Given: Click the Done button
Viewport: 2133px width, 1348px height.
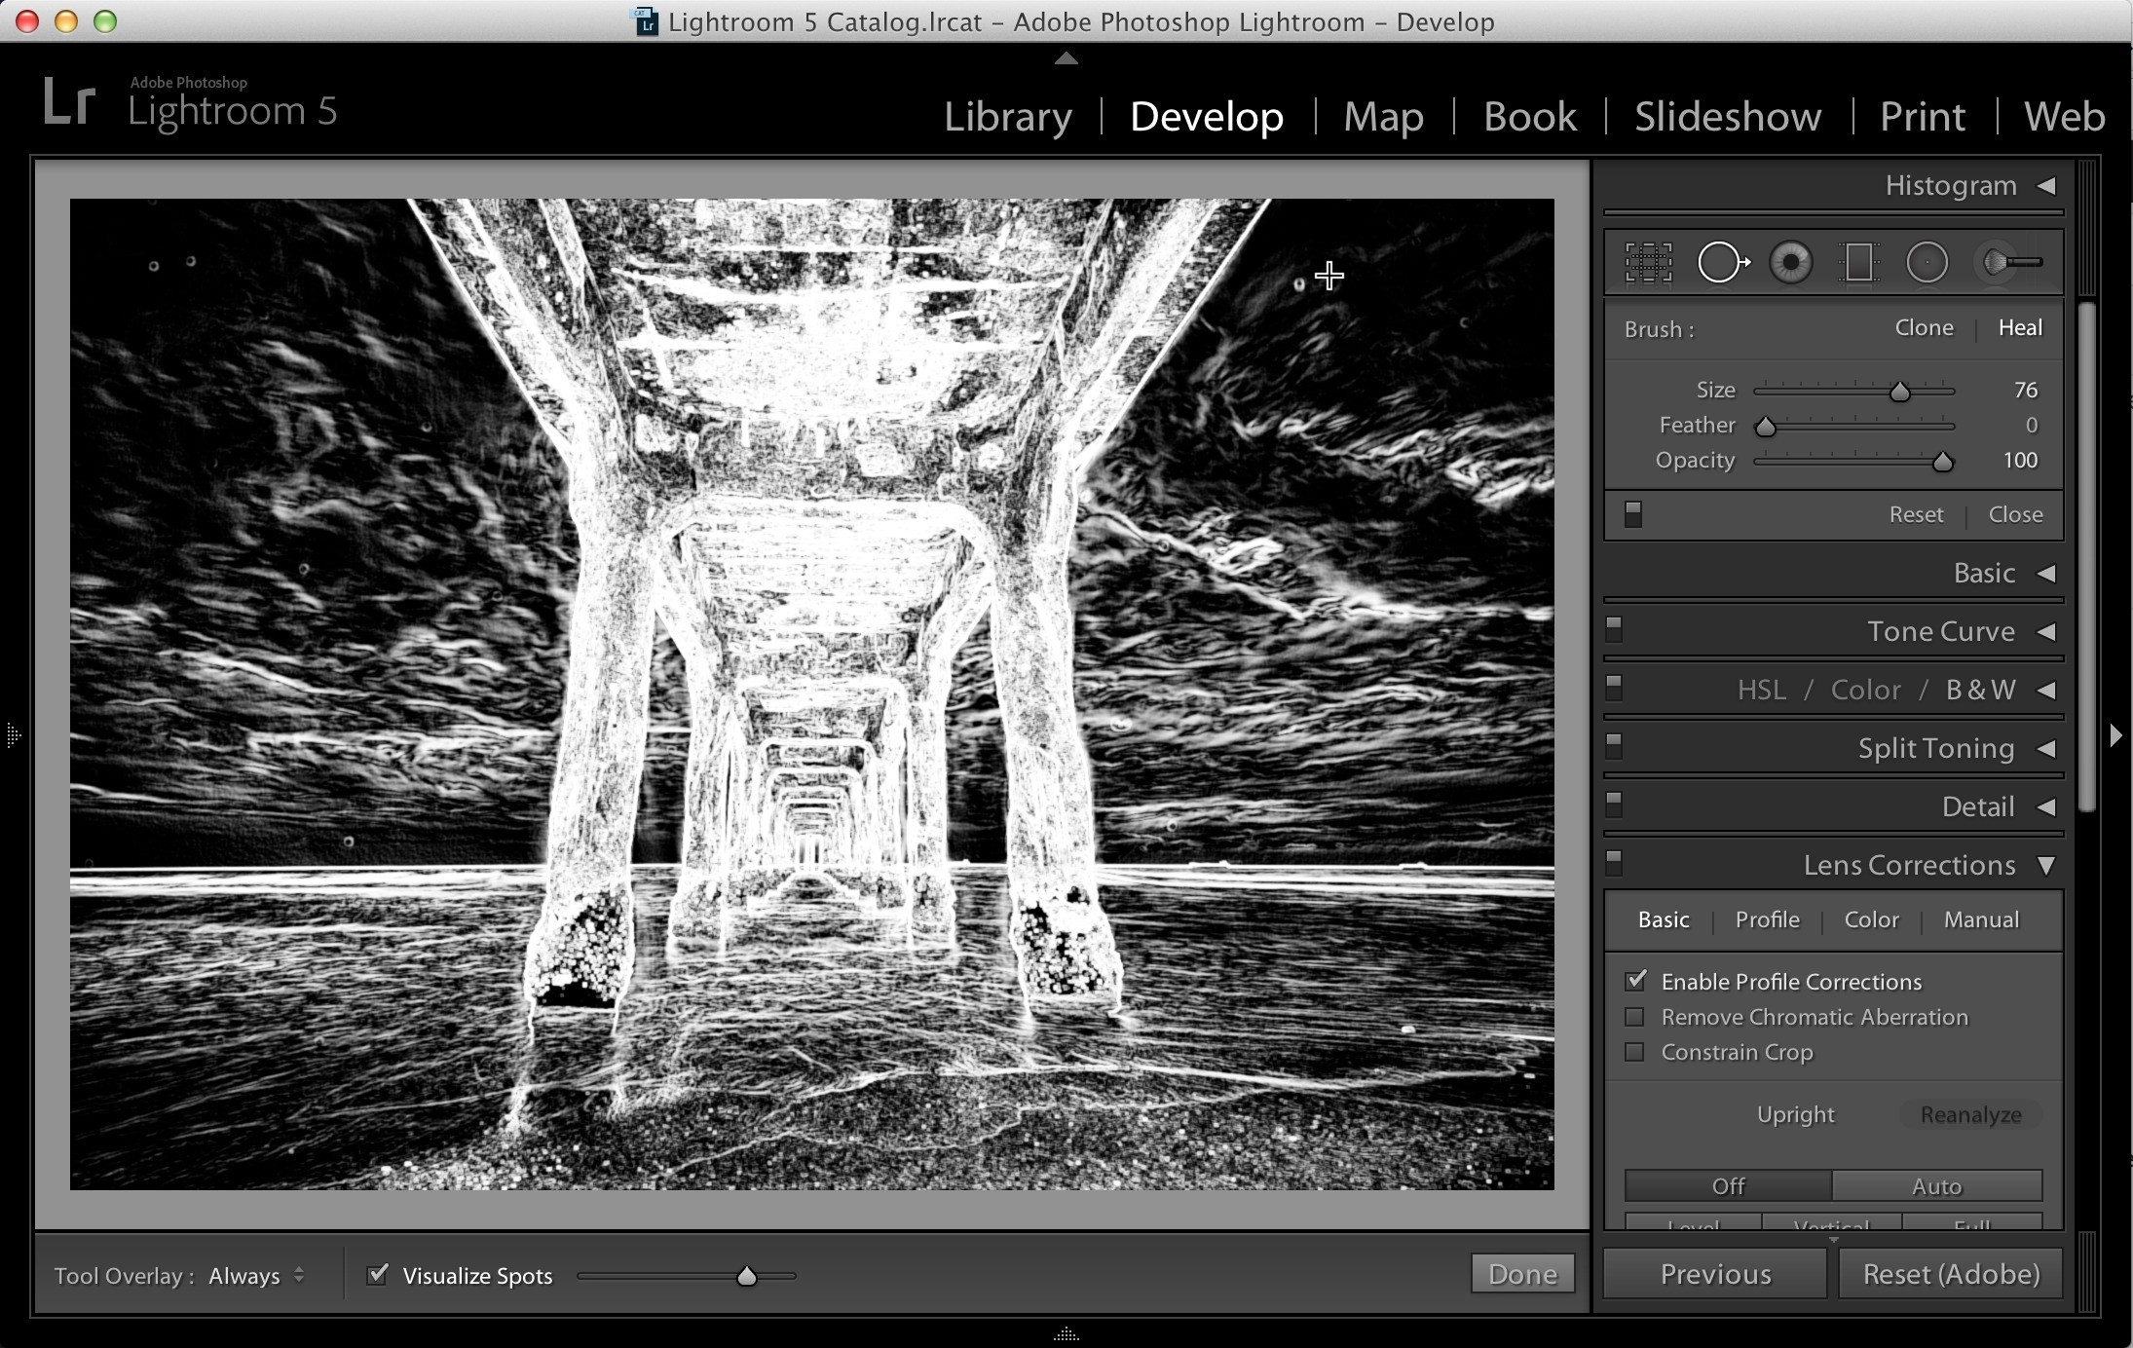Looking at the screenshot, I should [1522, 1274].
